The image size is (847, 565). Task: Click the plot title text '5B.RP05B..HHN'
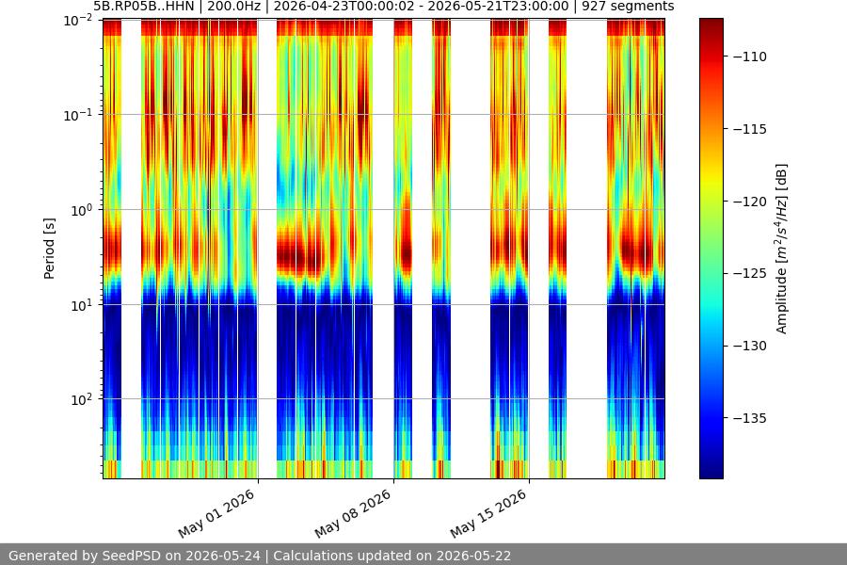pos(143,7)
